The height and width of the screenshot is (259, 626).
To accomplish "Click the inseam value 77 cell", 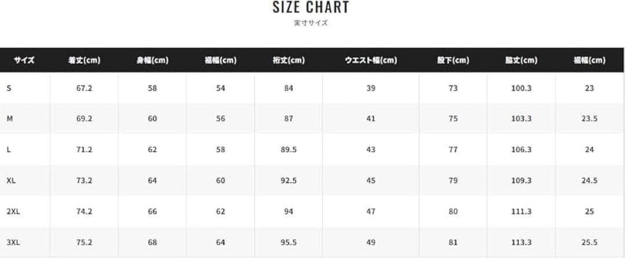I will coord(453,149).
